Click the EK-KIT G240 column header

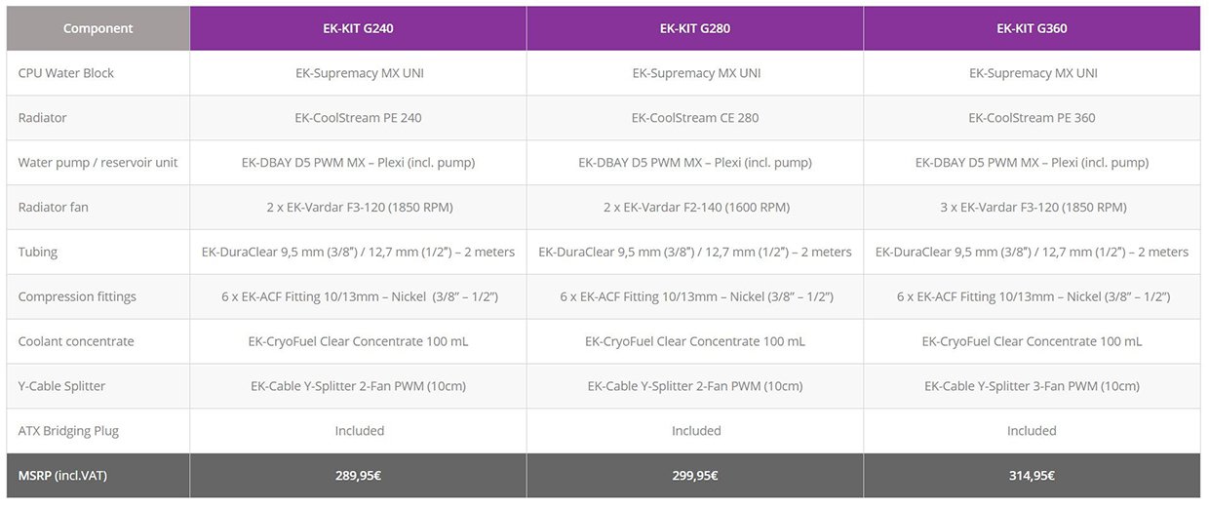pyautogui.click(x=358, y=28)
